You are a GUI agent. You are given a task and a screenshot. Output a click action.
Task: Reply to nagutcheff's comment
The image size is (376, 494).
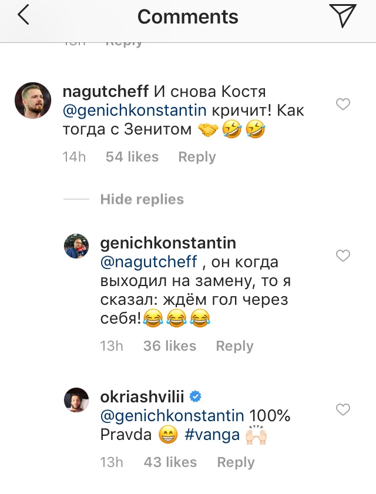(197, 157)
